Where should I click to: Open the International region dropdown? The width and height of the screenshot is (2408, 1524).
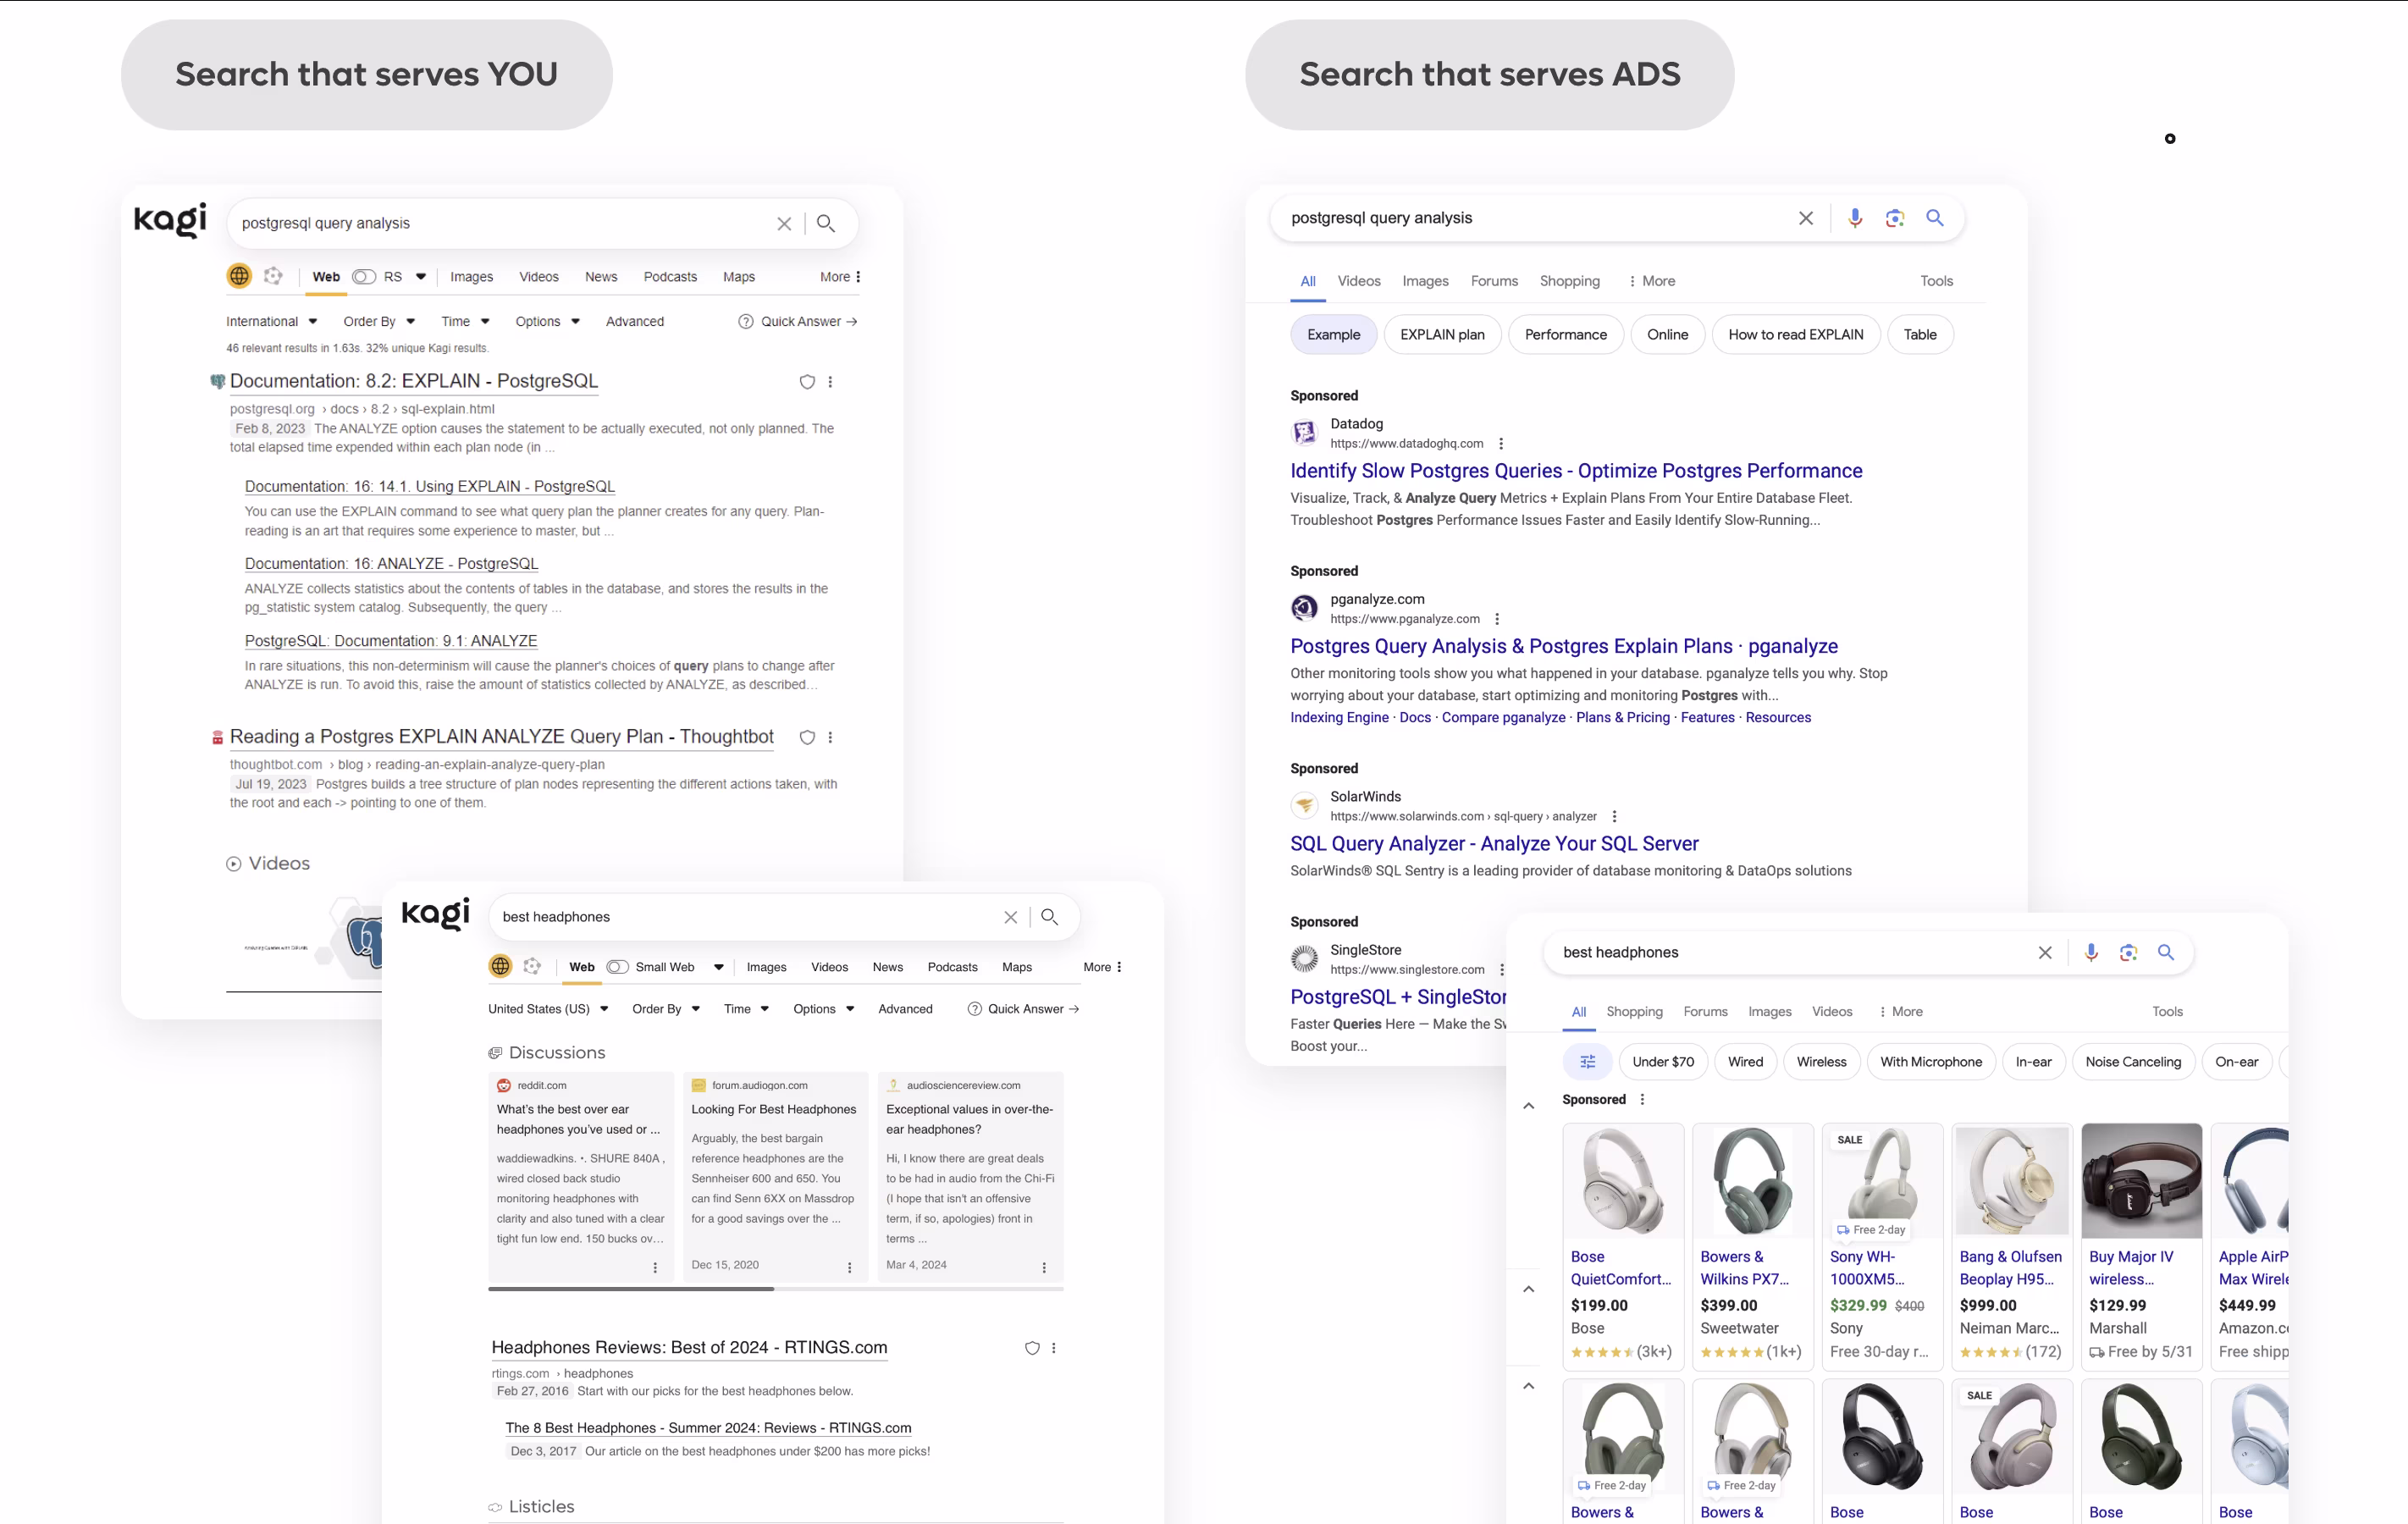tap(271, 321)
